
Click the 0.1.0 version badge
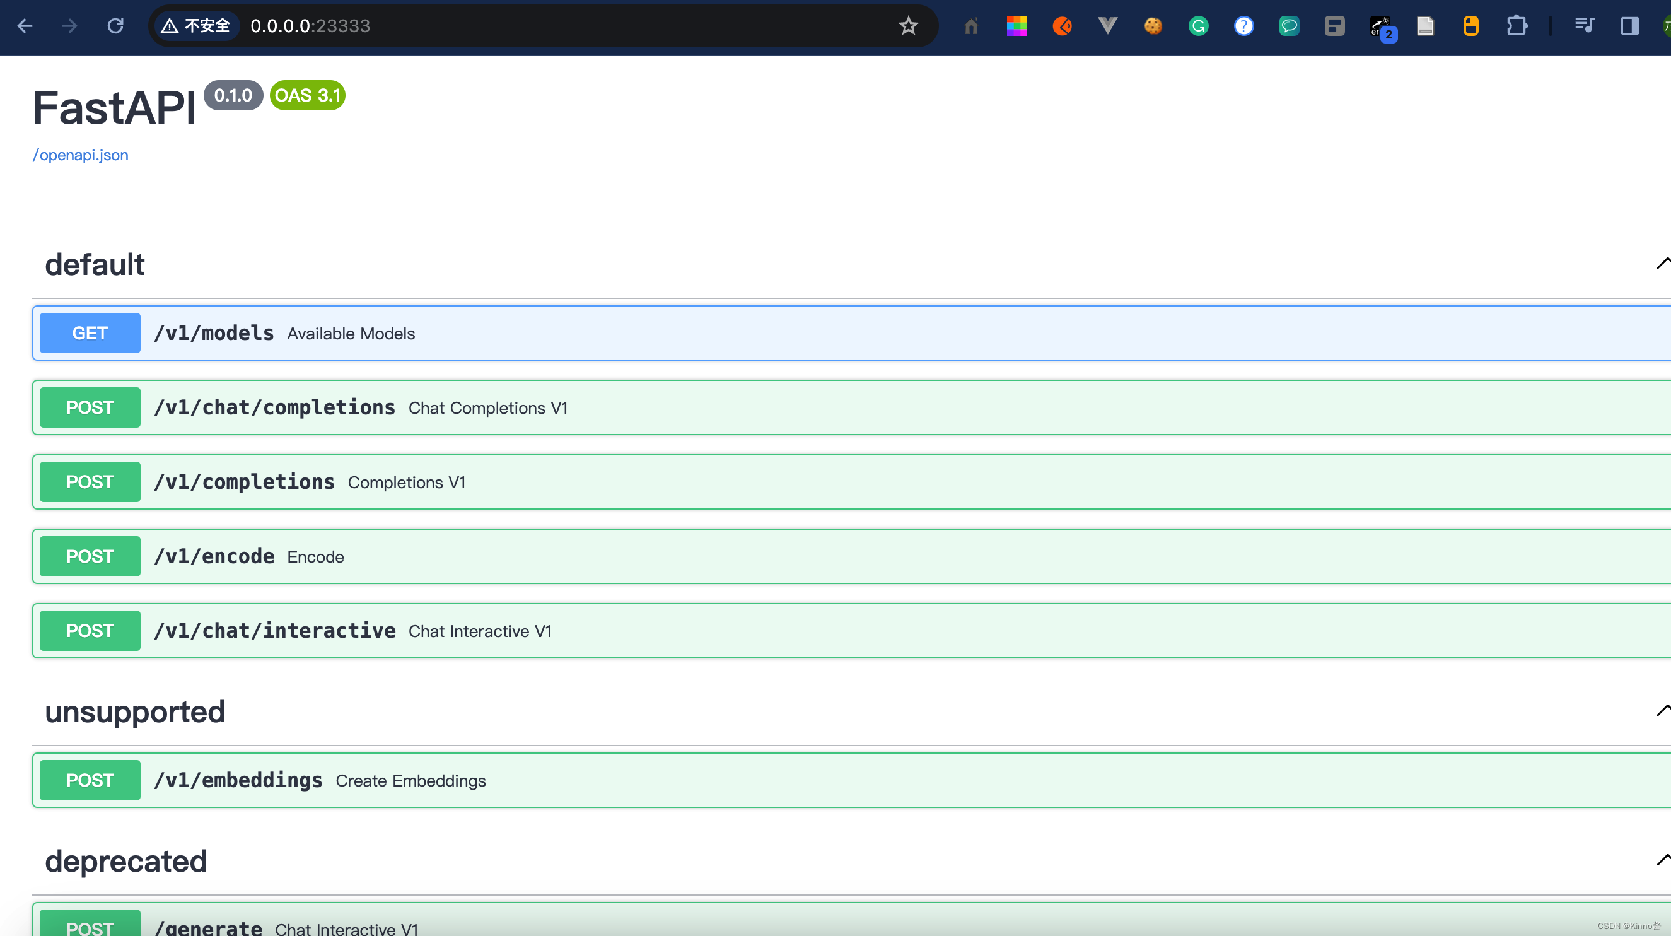(233, 95)
